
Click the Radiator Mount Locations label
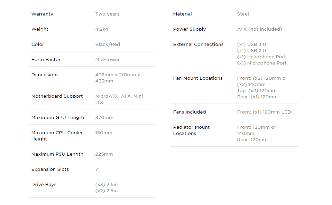(191, 130)
